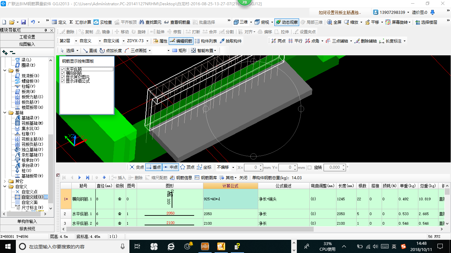
Task: Click 选择楼层 select floor tool
Action: pyautogui.click(x=426, y=22)
